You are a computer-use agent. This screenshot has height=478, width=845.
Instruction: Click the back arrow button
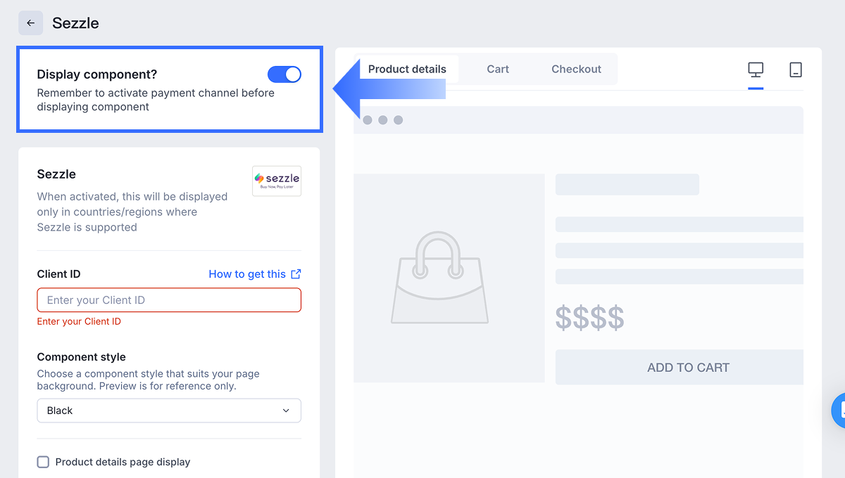click(x=30, y=23)
